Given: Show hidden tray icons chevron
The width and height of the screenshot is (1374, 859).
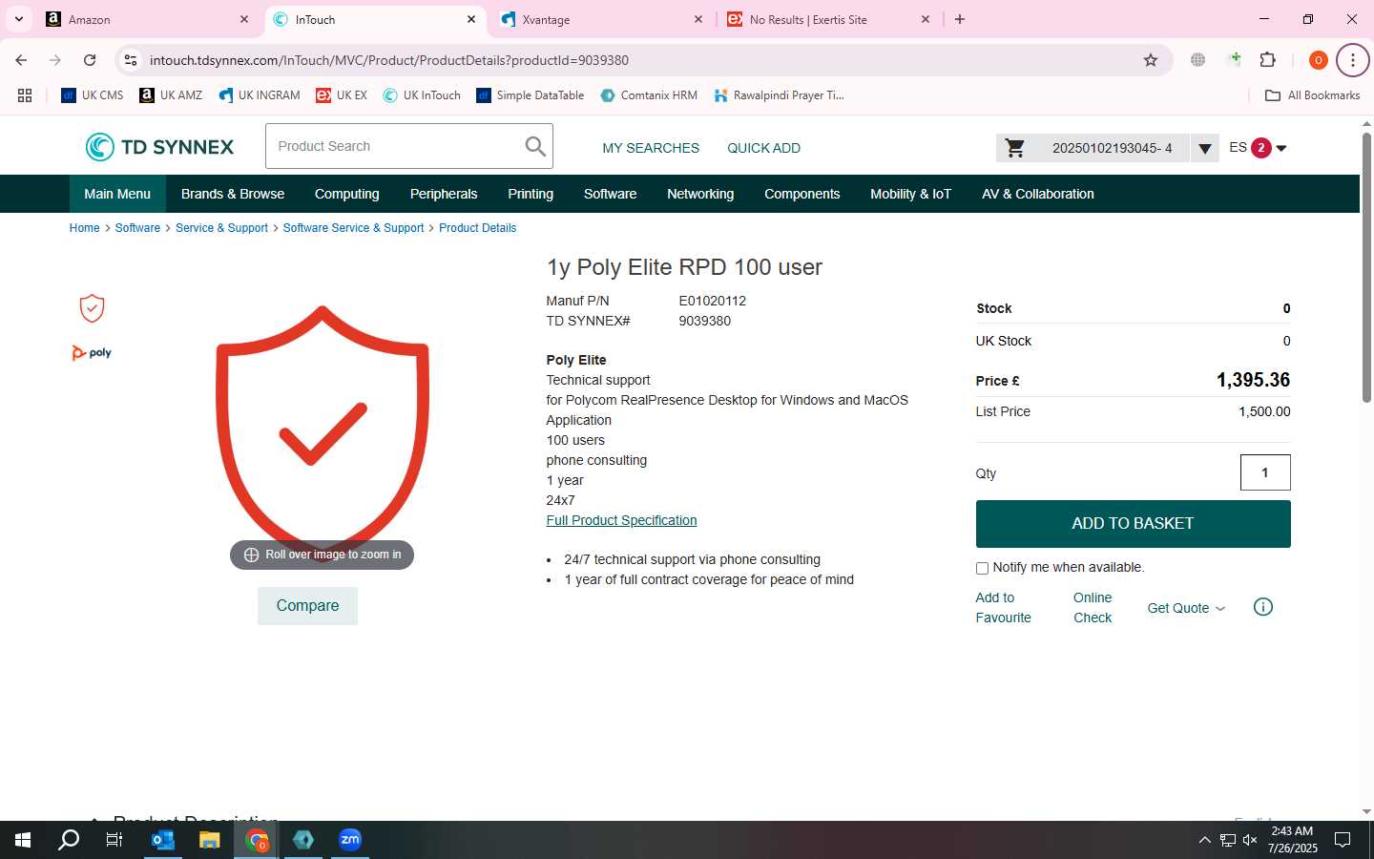Looking at the screenshot, I should (x=1204, y=840).
